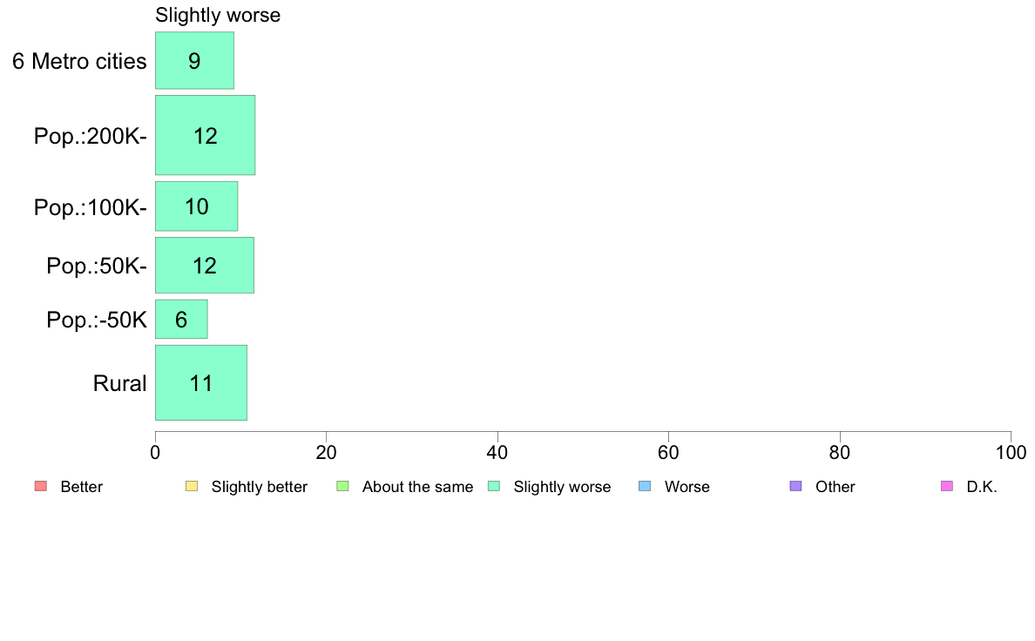Click the purple Other legend swatch
1035x641 pixels.
[796, 487]
